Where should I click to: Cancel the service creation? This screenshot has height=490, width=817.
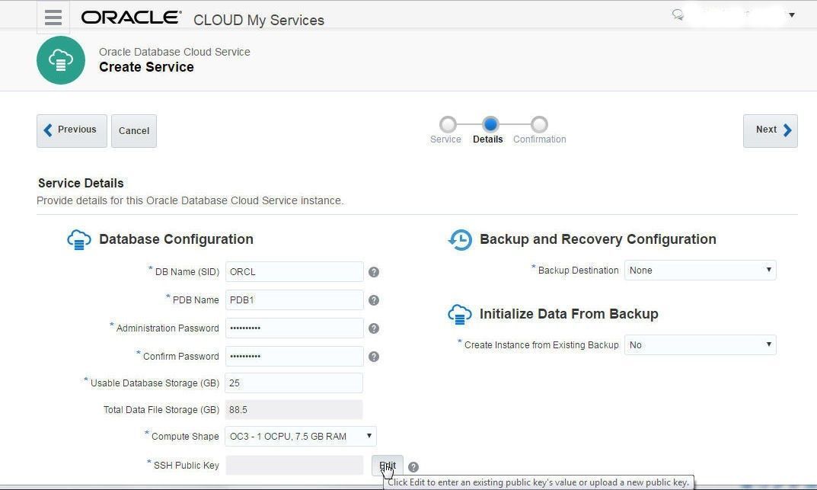[134, 131]
